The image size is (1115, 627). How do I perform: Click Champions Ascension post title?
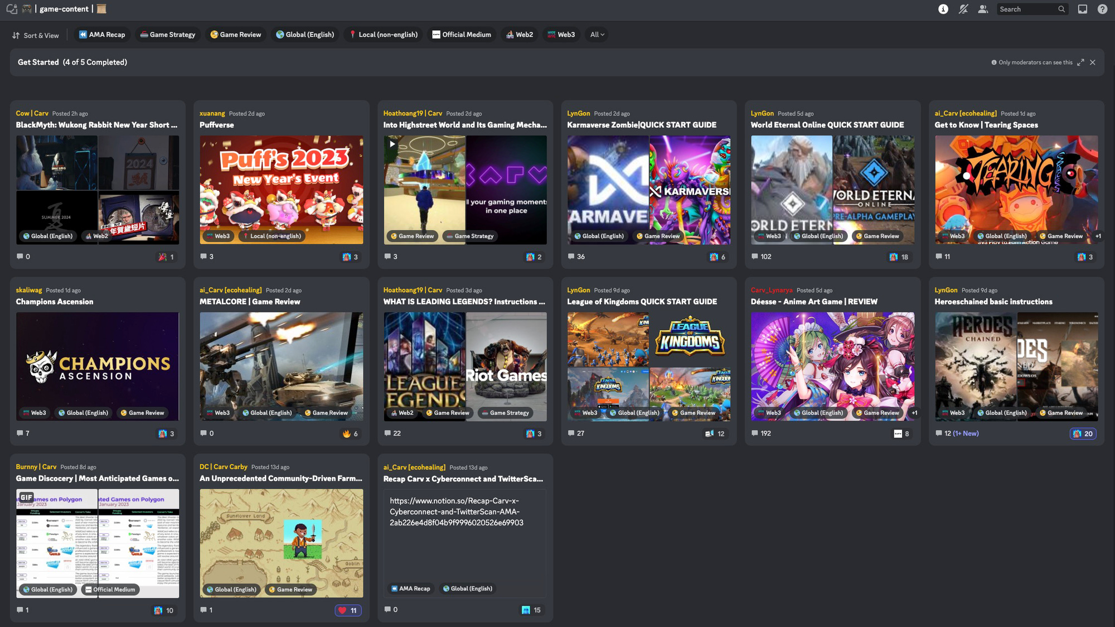[x=55, y=302]
